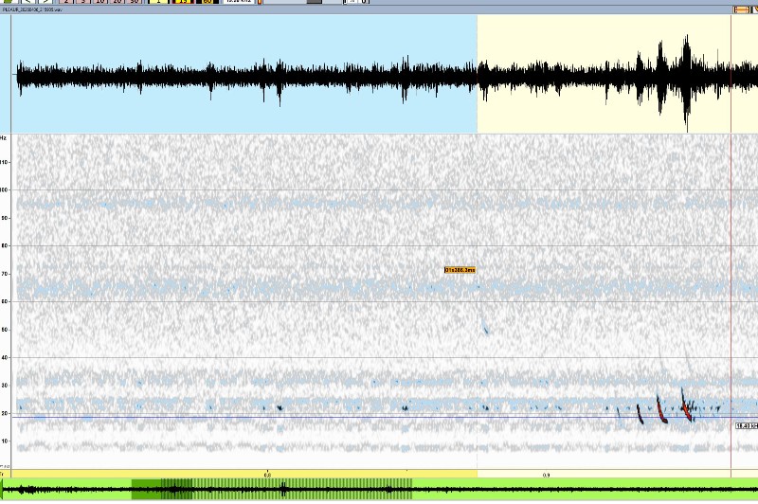Click the green icon at toolbar's left end

(9, 2)
